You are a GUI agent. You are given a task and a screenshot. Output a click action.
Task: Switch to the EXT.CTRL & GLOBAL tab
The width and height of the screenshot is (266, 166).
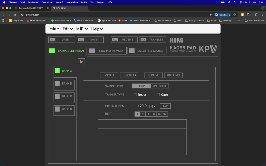click(147, 51)
